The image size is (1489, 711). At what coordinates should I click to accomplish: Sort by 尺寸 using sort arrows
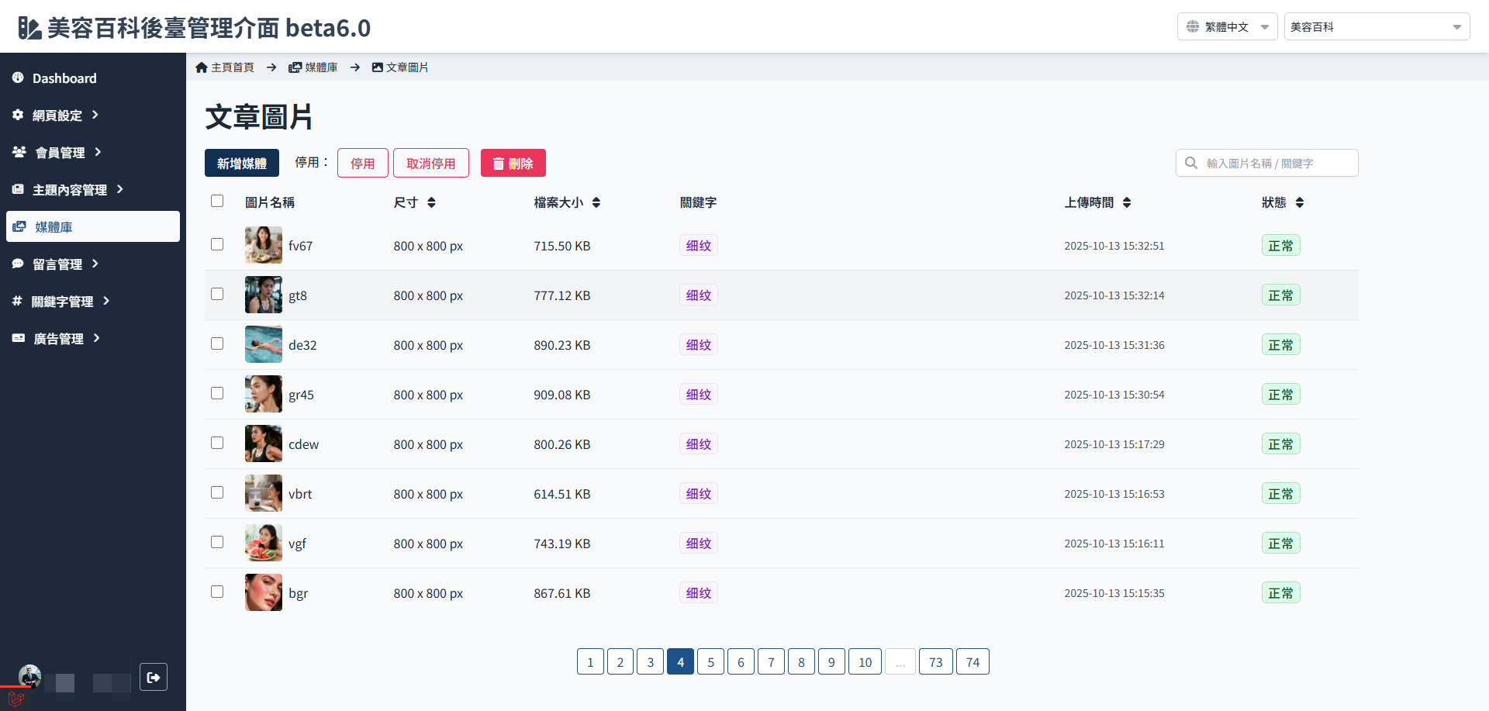pyautogui.click(x=431, y=202)
